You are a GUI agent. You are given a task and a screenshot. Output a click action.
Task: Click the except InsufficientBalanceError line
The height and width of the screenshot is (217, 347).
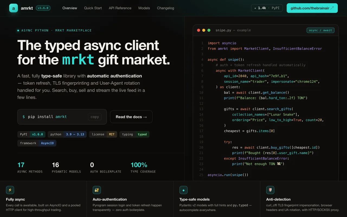[x=256, y=158]
